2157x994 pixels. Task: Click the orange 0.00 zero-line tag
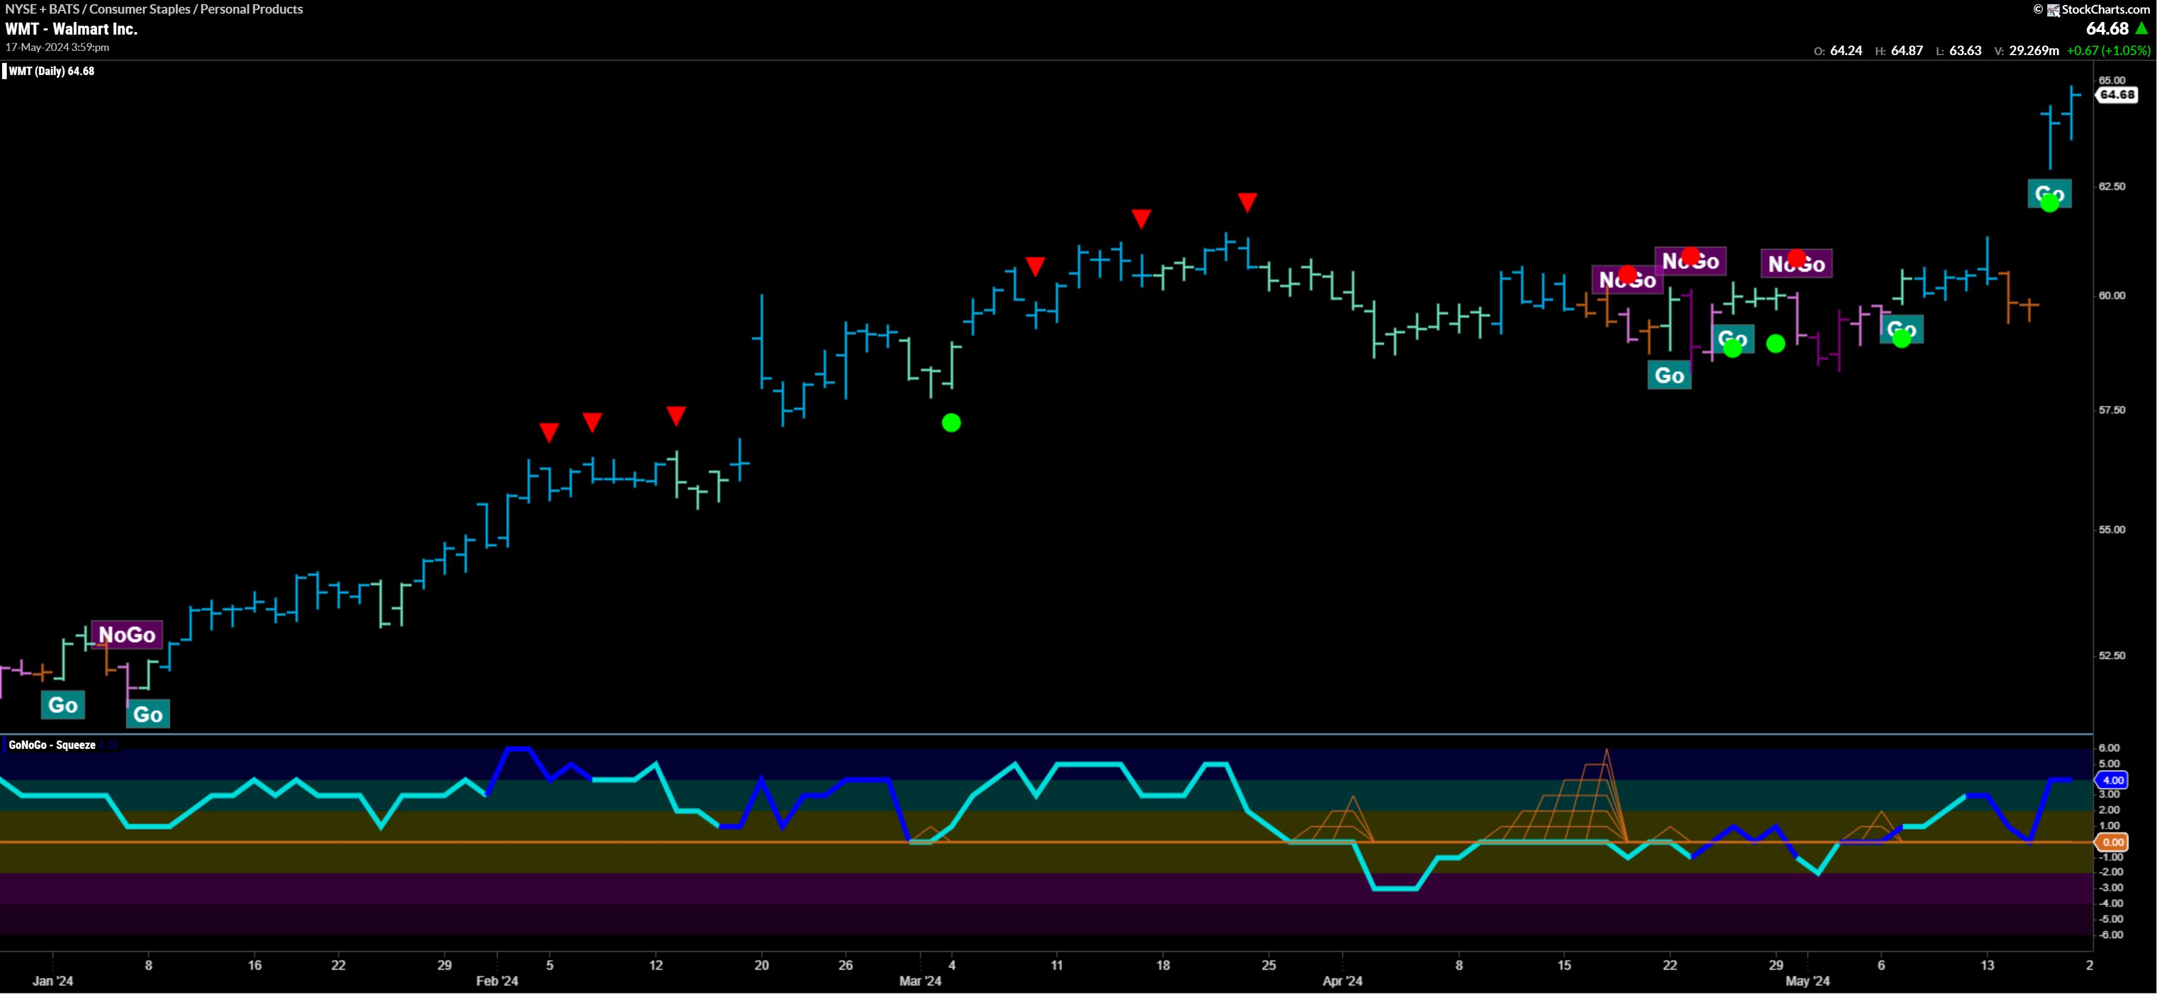2112,842
